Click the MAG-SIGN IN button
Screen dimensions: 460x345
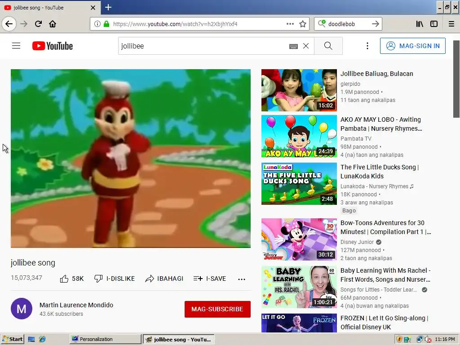click(x=413, y=46)
